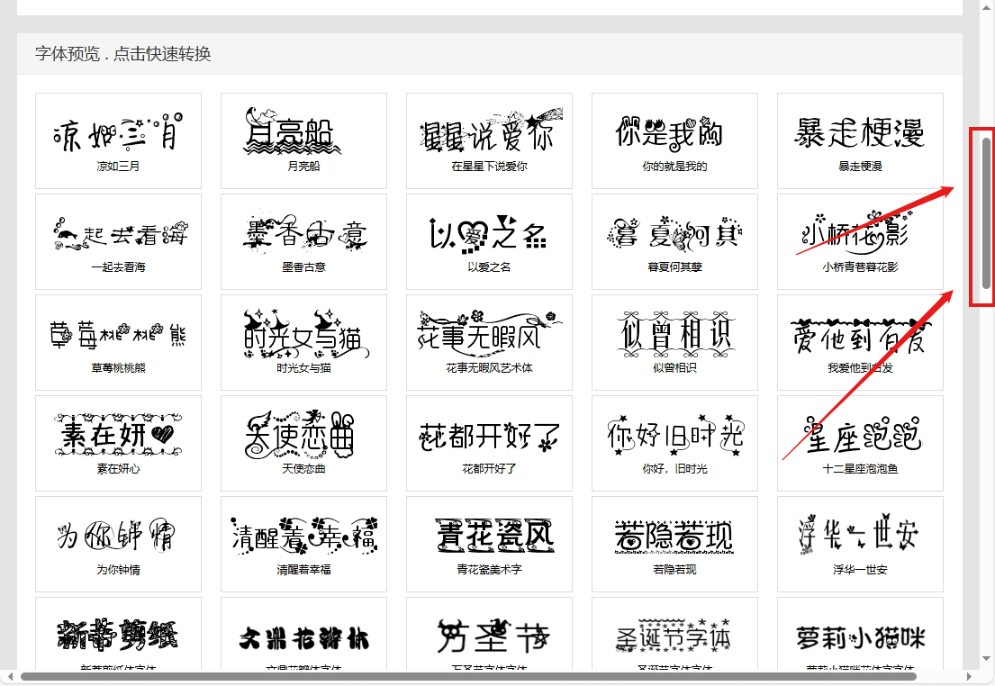The height and width of the screenshot is (686, 995).
Task: Pick the 十二星座泡泡鱼 font thumbnail
Action: pyautogui.click(x=861, y=444)
